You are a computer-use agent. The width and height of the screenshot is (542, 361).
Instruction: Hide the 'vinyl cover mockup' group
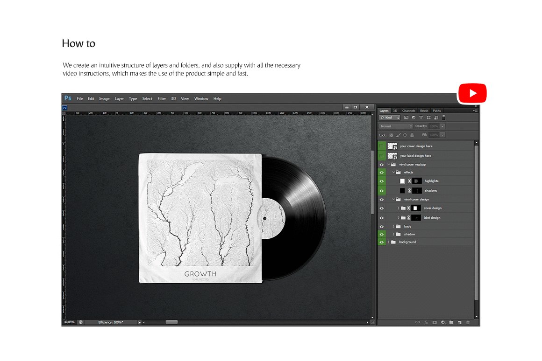coord(382,165)
